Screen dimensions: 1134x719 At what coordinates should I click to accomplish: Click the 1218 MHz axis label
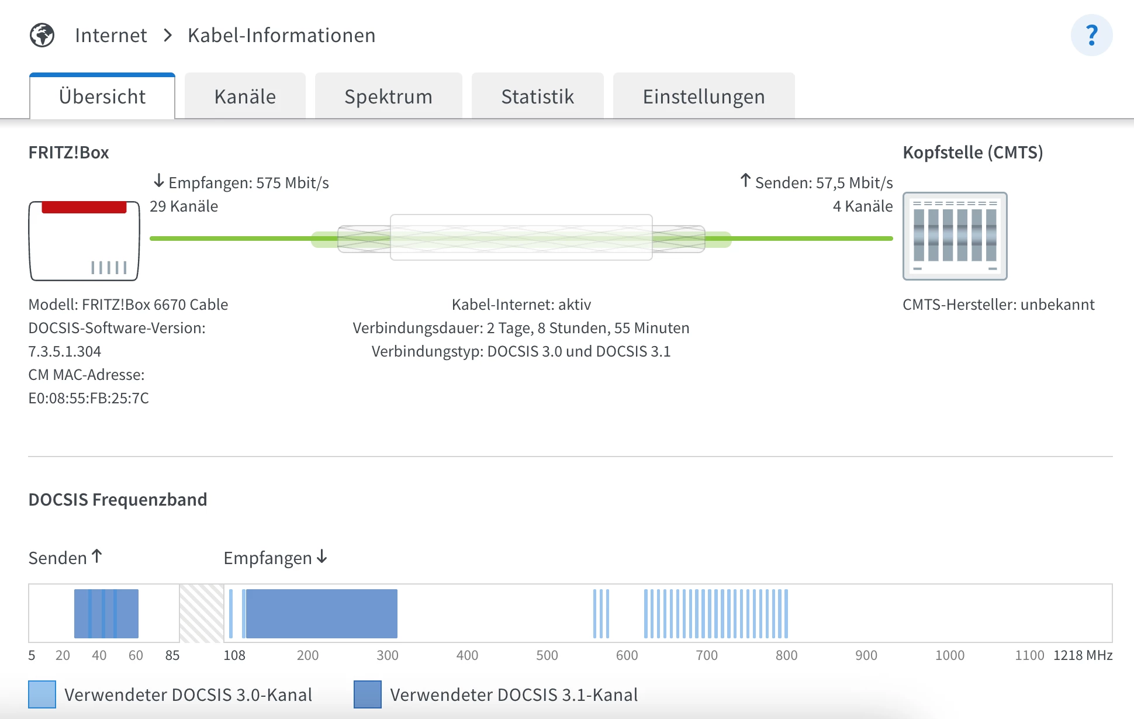pos(1083,655)
